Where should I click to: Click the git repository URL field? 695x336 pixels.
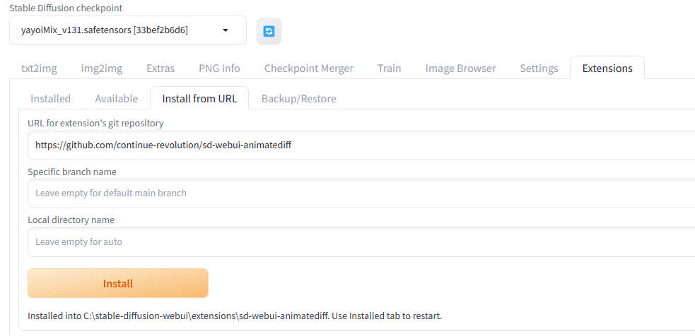[x=361, y=145]
